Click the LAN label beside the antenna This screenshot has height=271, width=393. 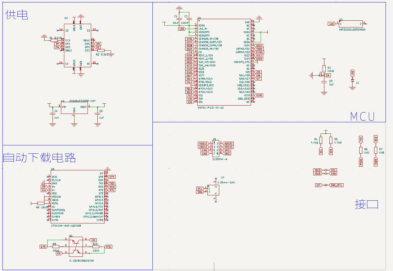pyautogui.click(x=332, y=24)
